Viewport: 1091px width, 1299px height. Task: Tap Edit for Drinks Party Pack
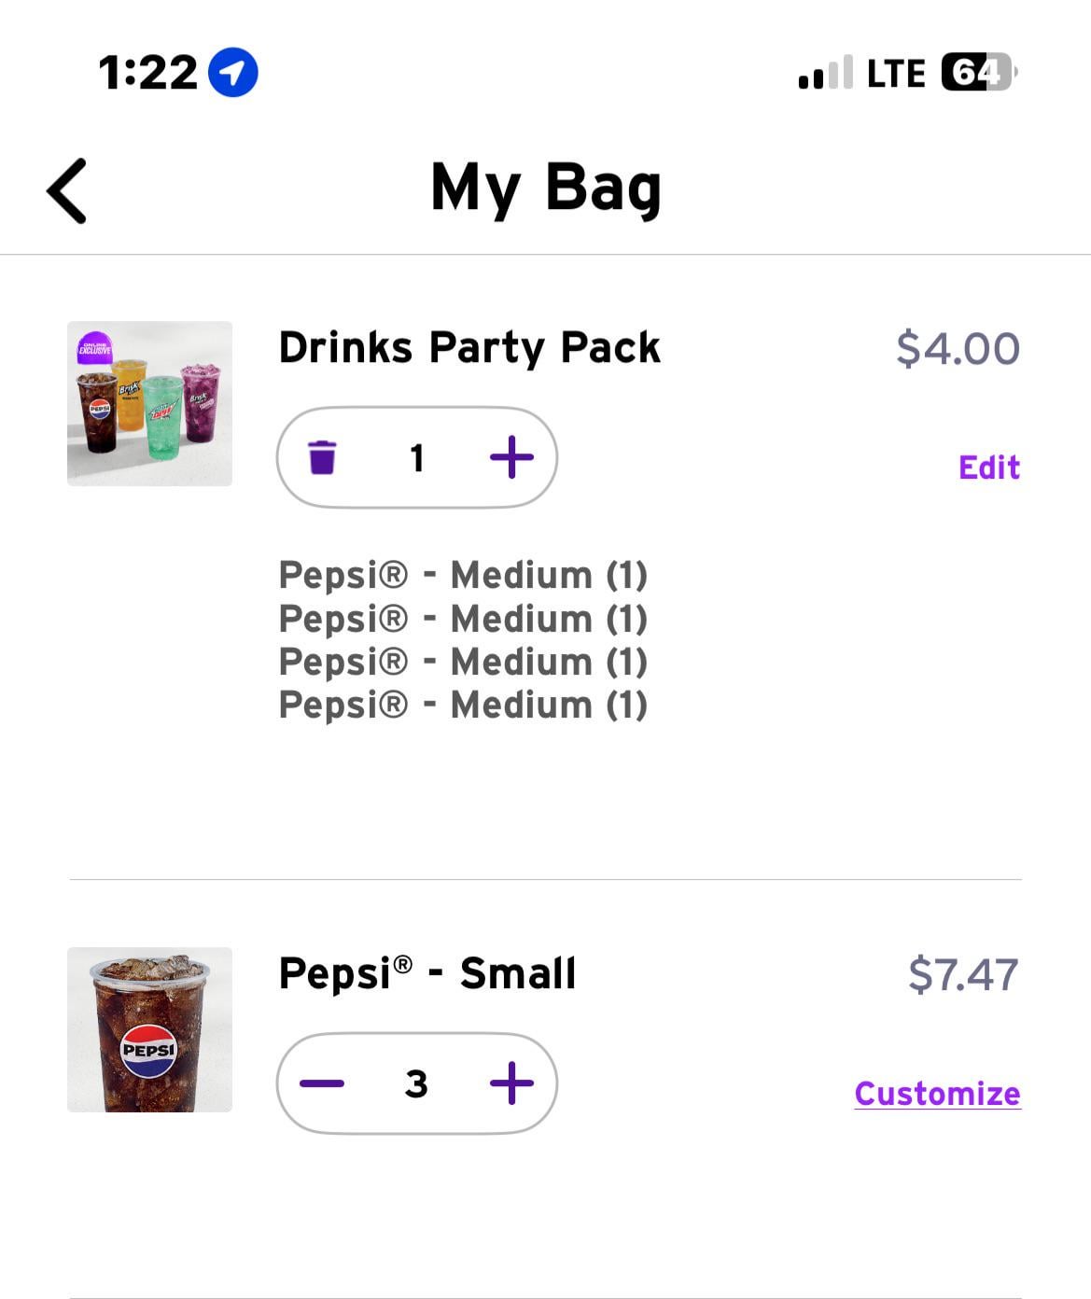pos(989,468)
